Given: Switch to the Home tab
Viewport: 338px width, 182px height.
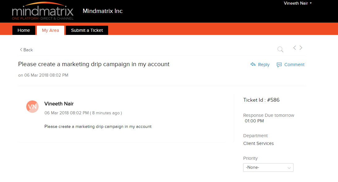Looking at the screenshot, I should click(x=24, y=30).
